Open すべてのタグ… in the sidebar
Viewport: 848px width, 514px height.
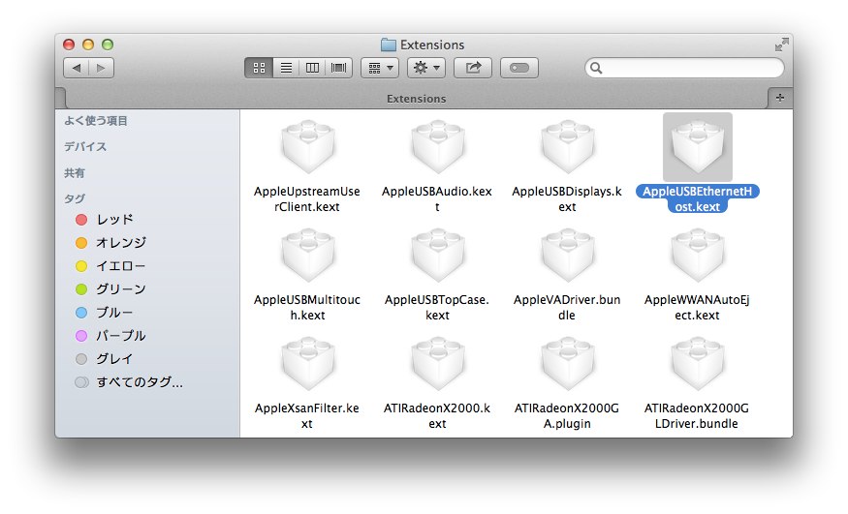(129, 382)
